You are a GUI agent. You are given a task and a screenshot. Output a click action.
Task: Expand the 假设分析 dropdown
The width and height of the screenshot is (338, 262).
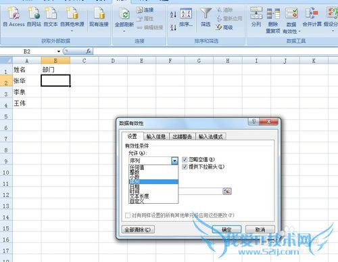[333, 30]
